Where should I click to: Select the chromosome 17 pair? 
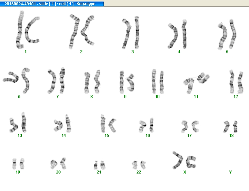click(190, 126)
